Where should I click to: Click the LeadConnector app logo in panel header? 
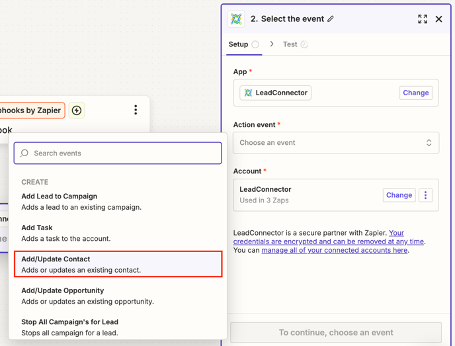coord(236,19)
